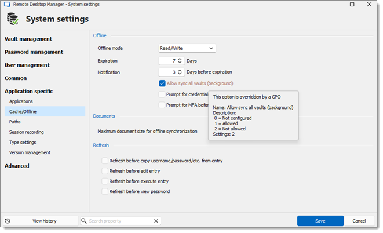383x233 pixels.
Task: Select Paths in the sidebar
Action: pos(15,122)
